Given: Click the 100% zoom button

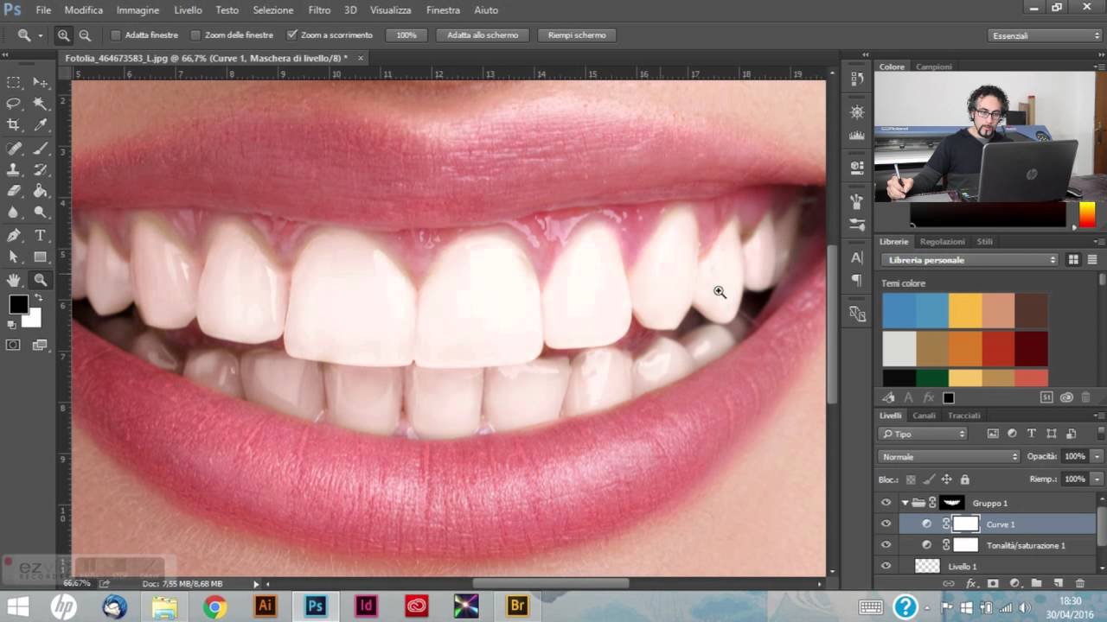Looking at the screenshot, I should (406, 35).
